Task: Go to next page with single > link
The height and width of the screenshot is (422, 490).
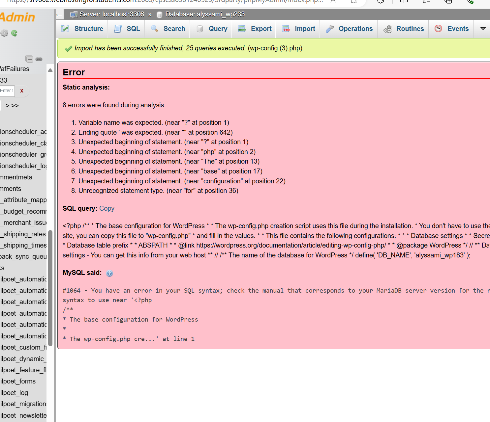Action: point(8,106)
